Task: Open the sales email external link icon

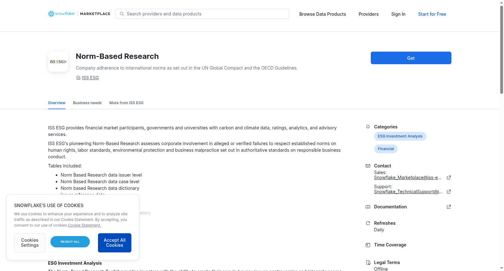Action: click(449, 178)
